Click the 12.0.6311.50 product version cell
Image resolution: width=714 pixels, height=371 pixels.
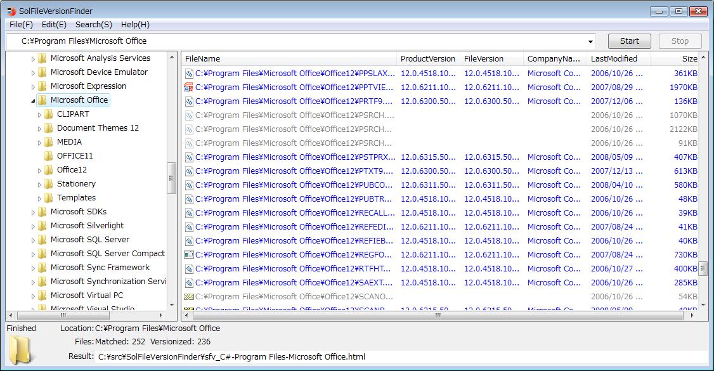(428, 185)
